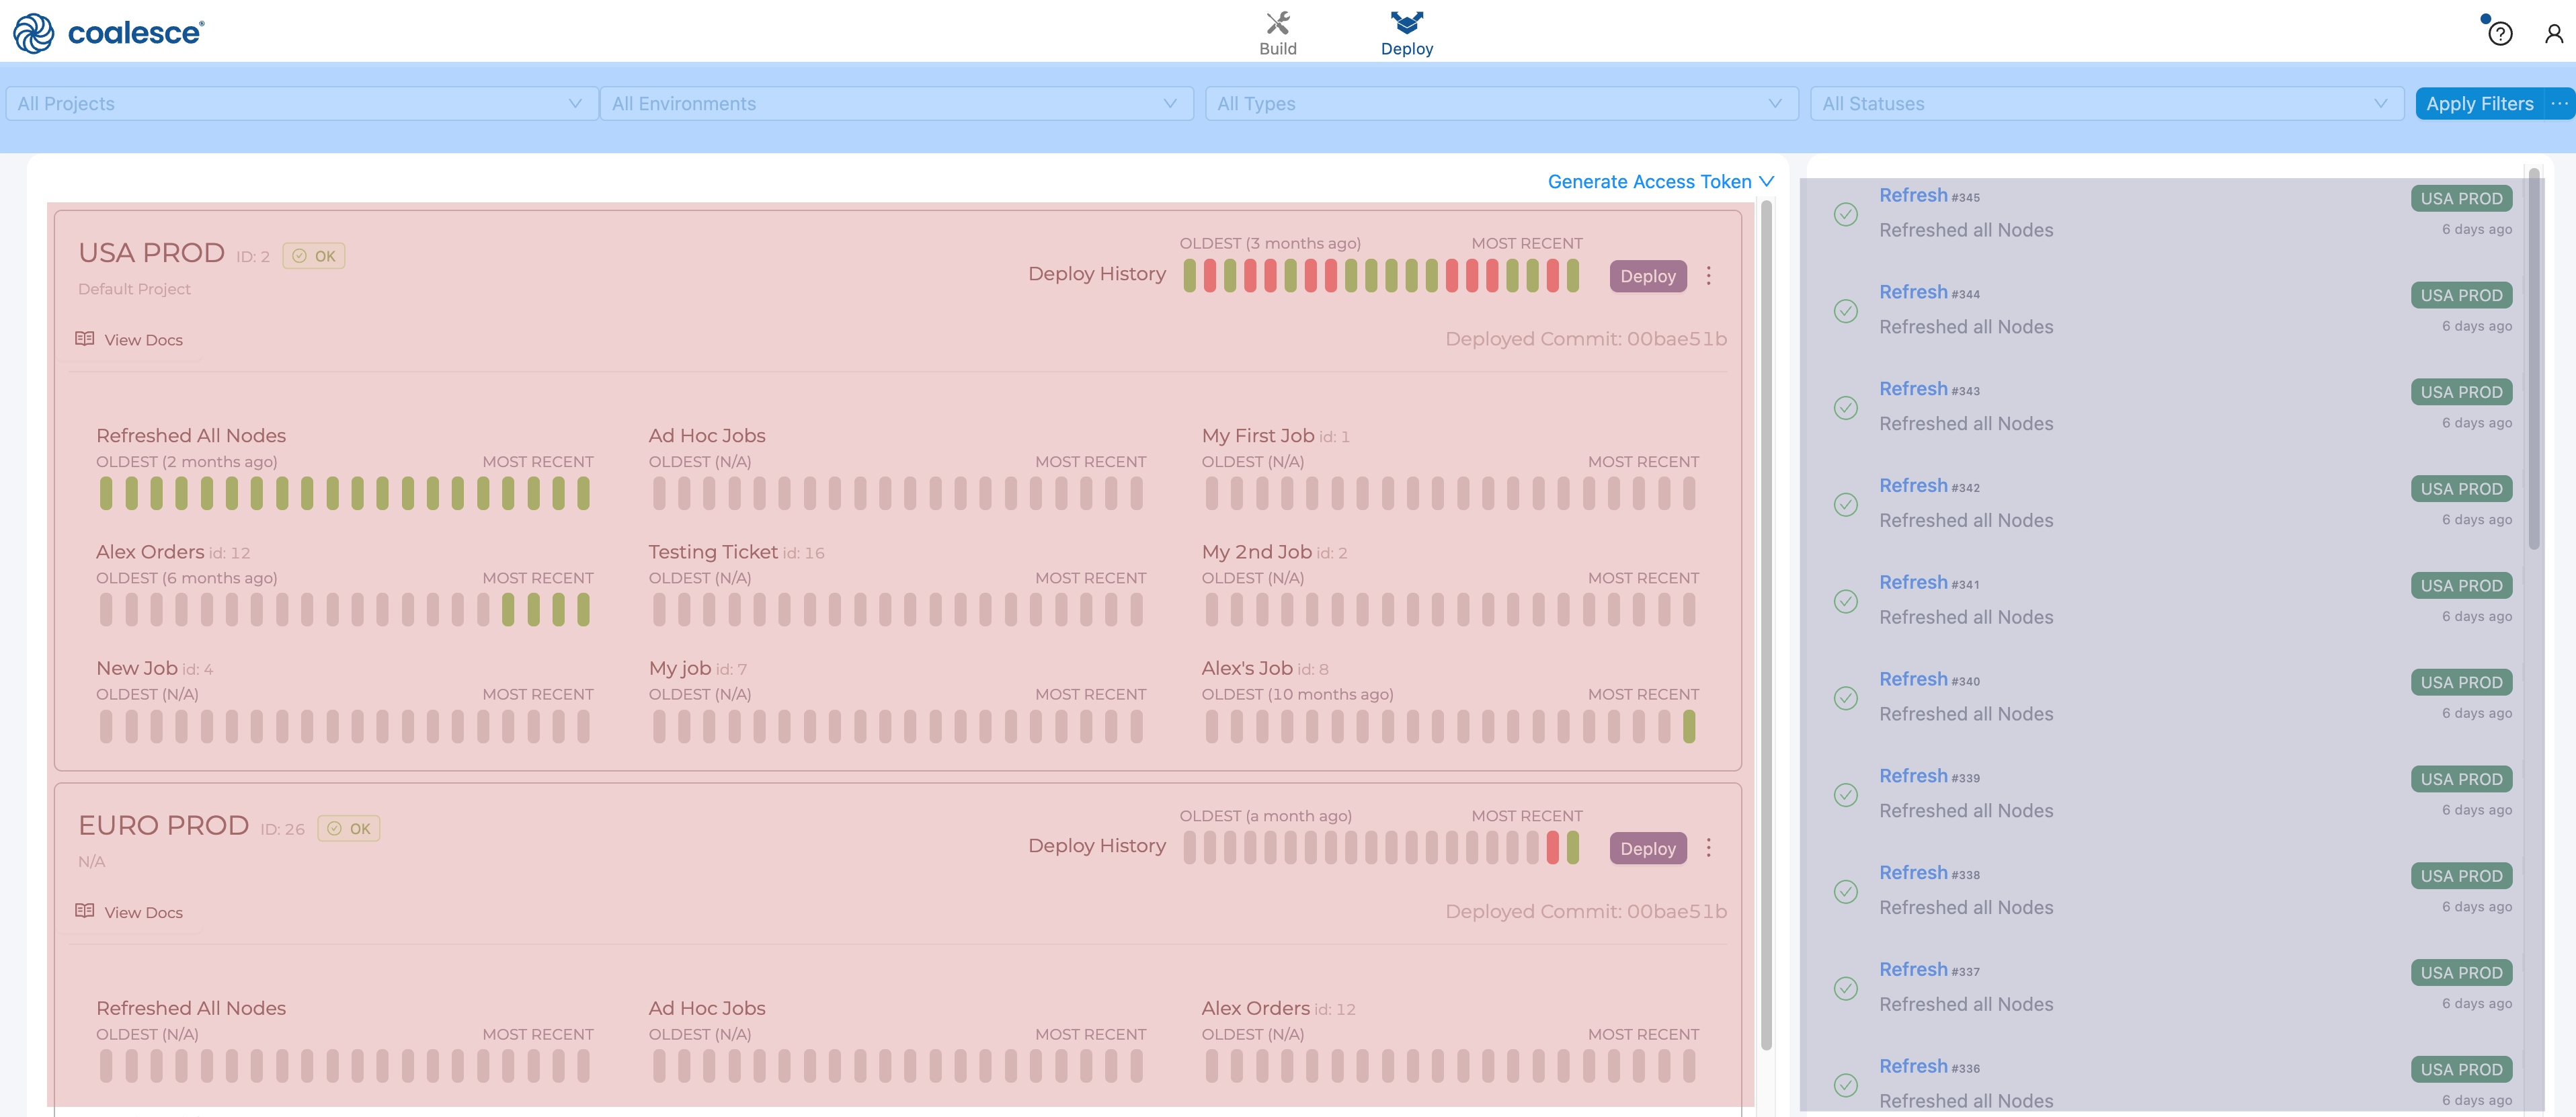The image size is (2576, 1117).
Task: Click success checkmark icon for Refresh #345
Action: (1845, 214)
